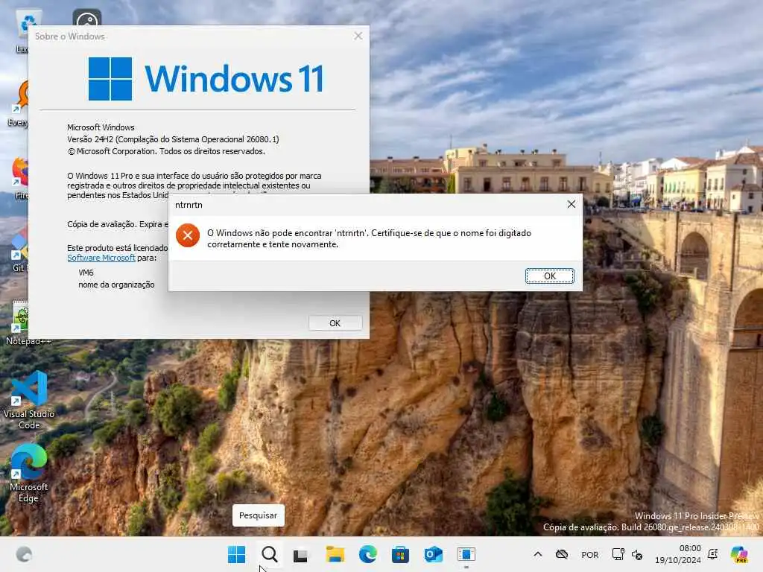Click the ntrnrtn dialog title bar text
Viewport: 763px width, 572px height.
189,205
